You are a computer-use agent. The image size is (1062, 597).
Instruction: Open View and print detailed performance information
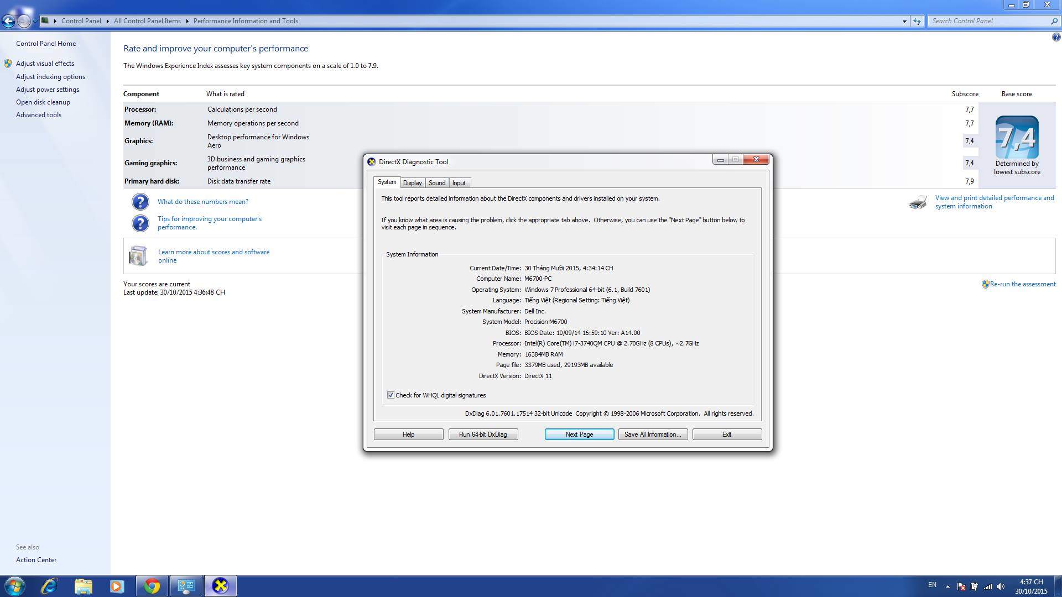995,202
